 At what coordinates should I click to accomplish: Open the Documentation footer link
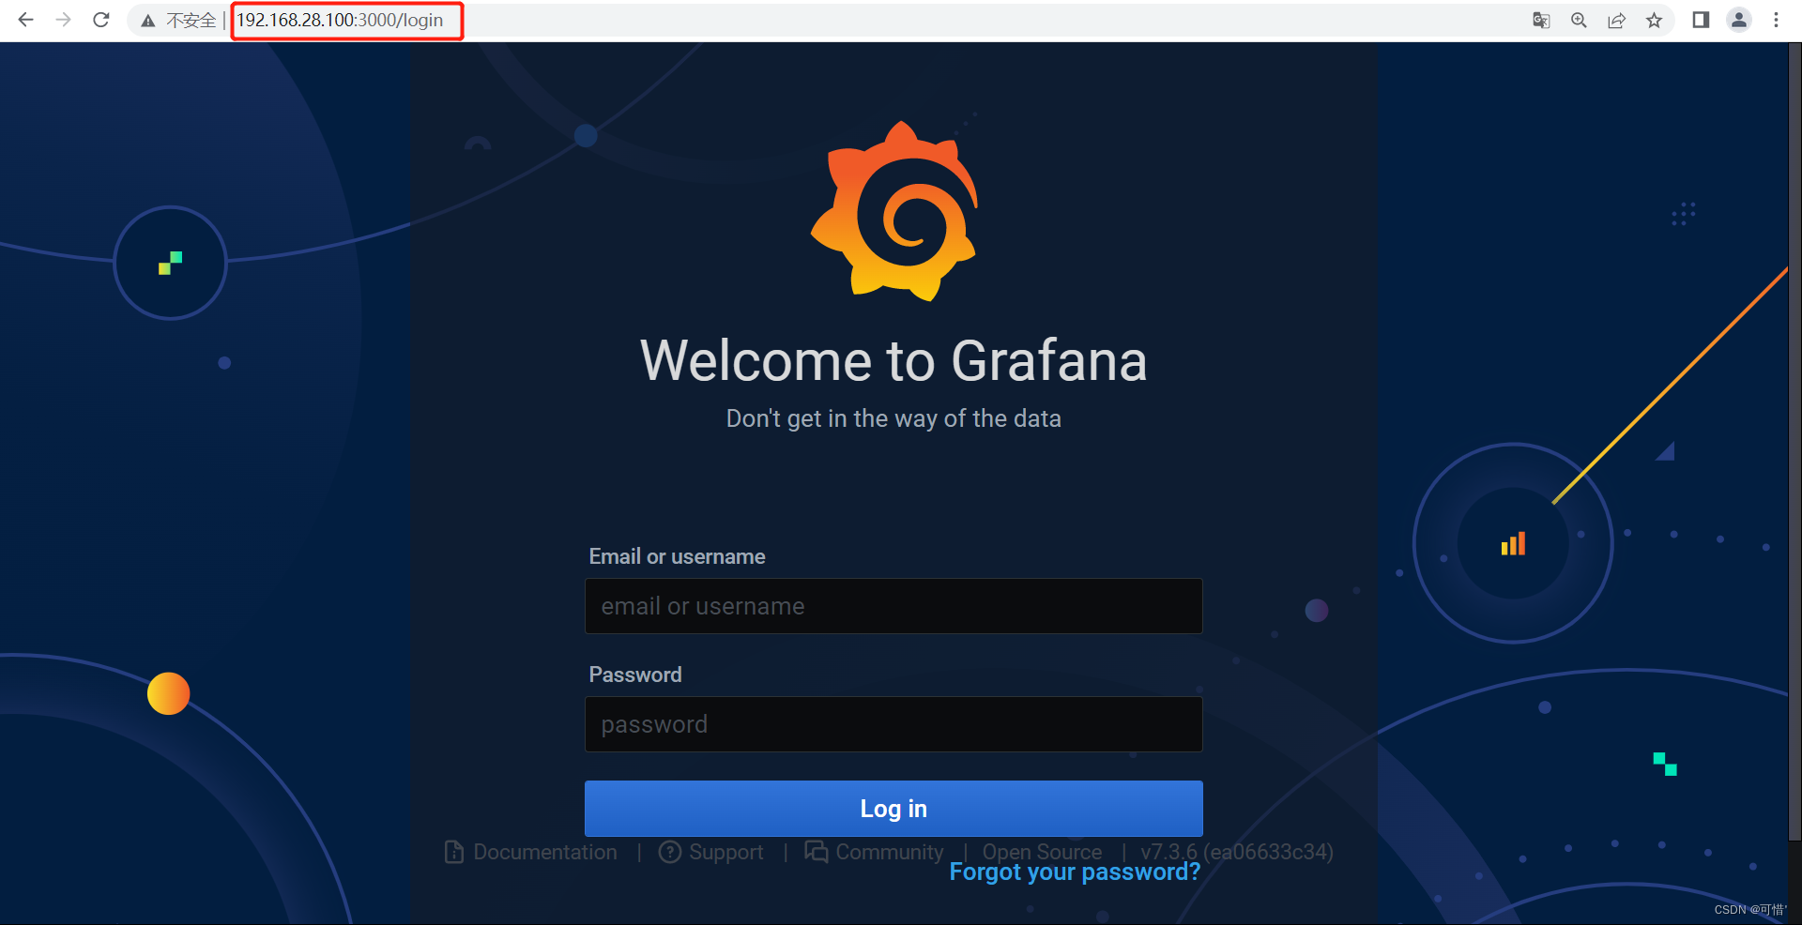(545, 852)
